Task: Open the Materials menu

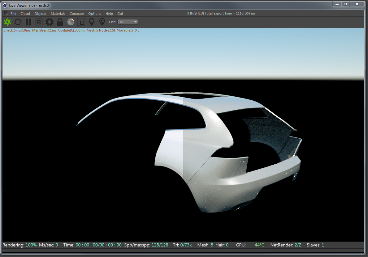Action: pyautogui.click(x=58, y=14)
